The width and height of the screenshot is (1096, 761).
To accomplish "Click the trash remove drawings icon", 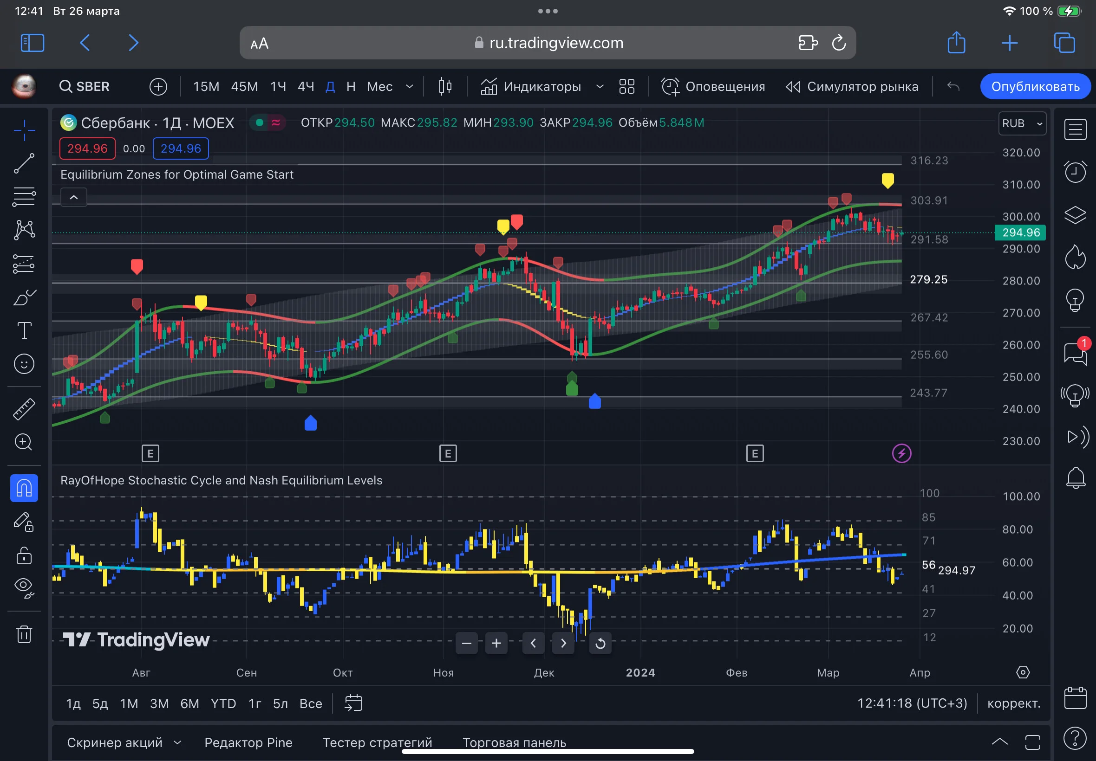I will coord(24,634).
